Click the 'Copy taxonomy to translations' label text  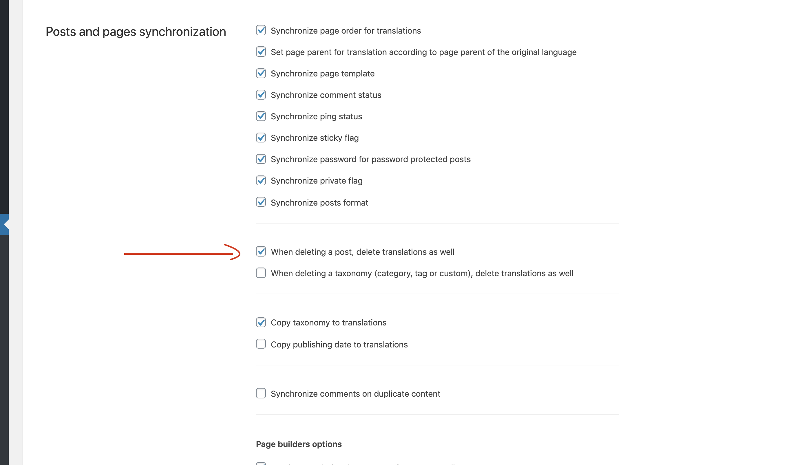(x=328, y=323)
